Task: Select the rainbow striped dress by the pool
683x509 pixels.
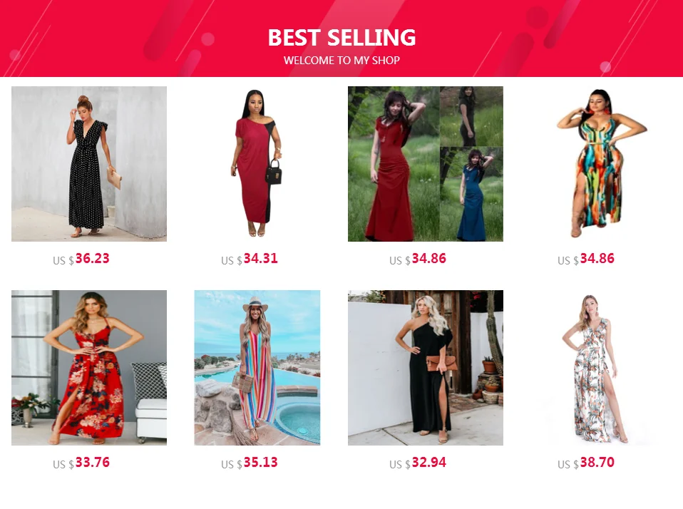Action: [257, 367]
